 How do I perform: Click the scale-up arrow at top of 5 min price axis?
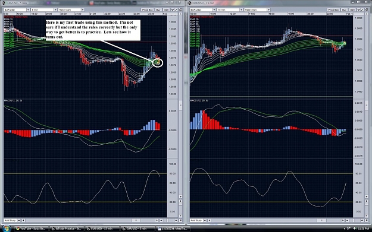(180, 14)
